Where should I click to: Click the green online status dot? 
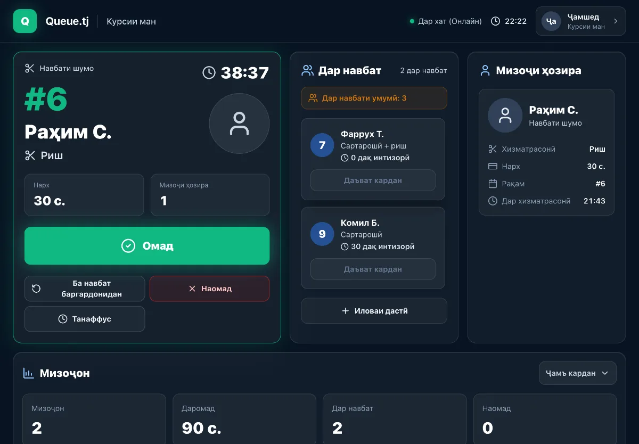[412, 21]
